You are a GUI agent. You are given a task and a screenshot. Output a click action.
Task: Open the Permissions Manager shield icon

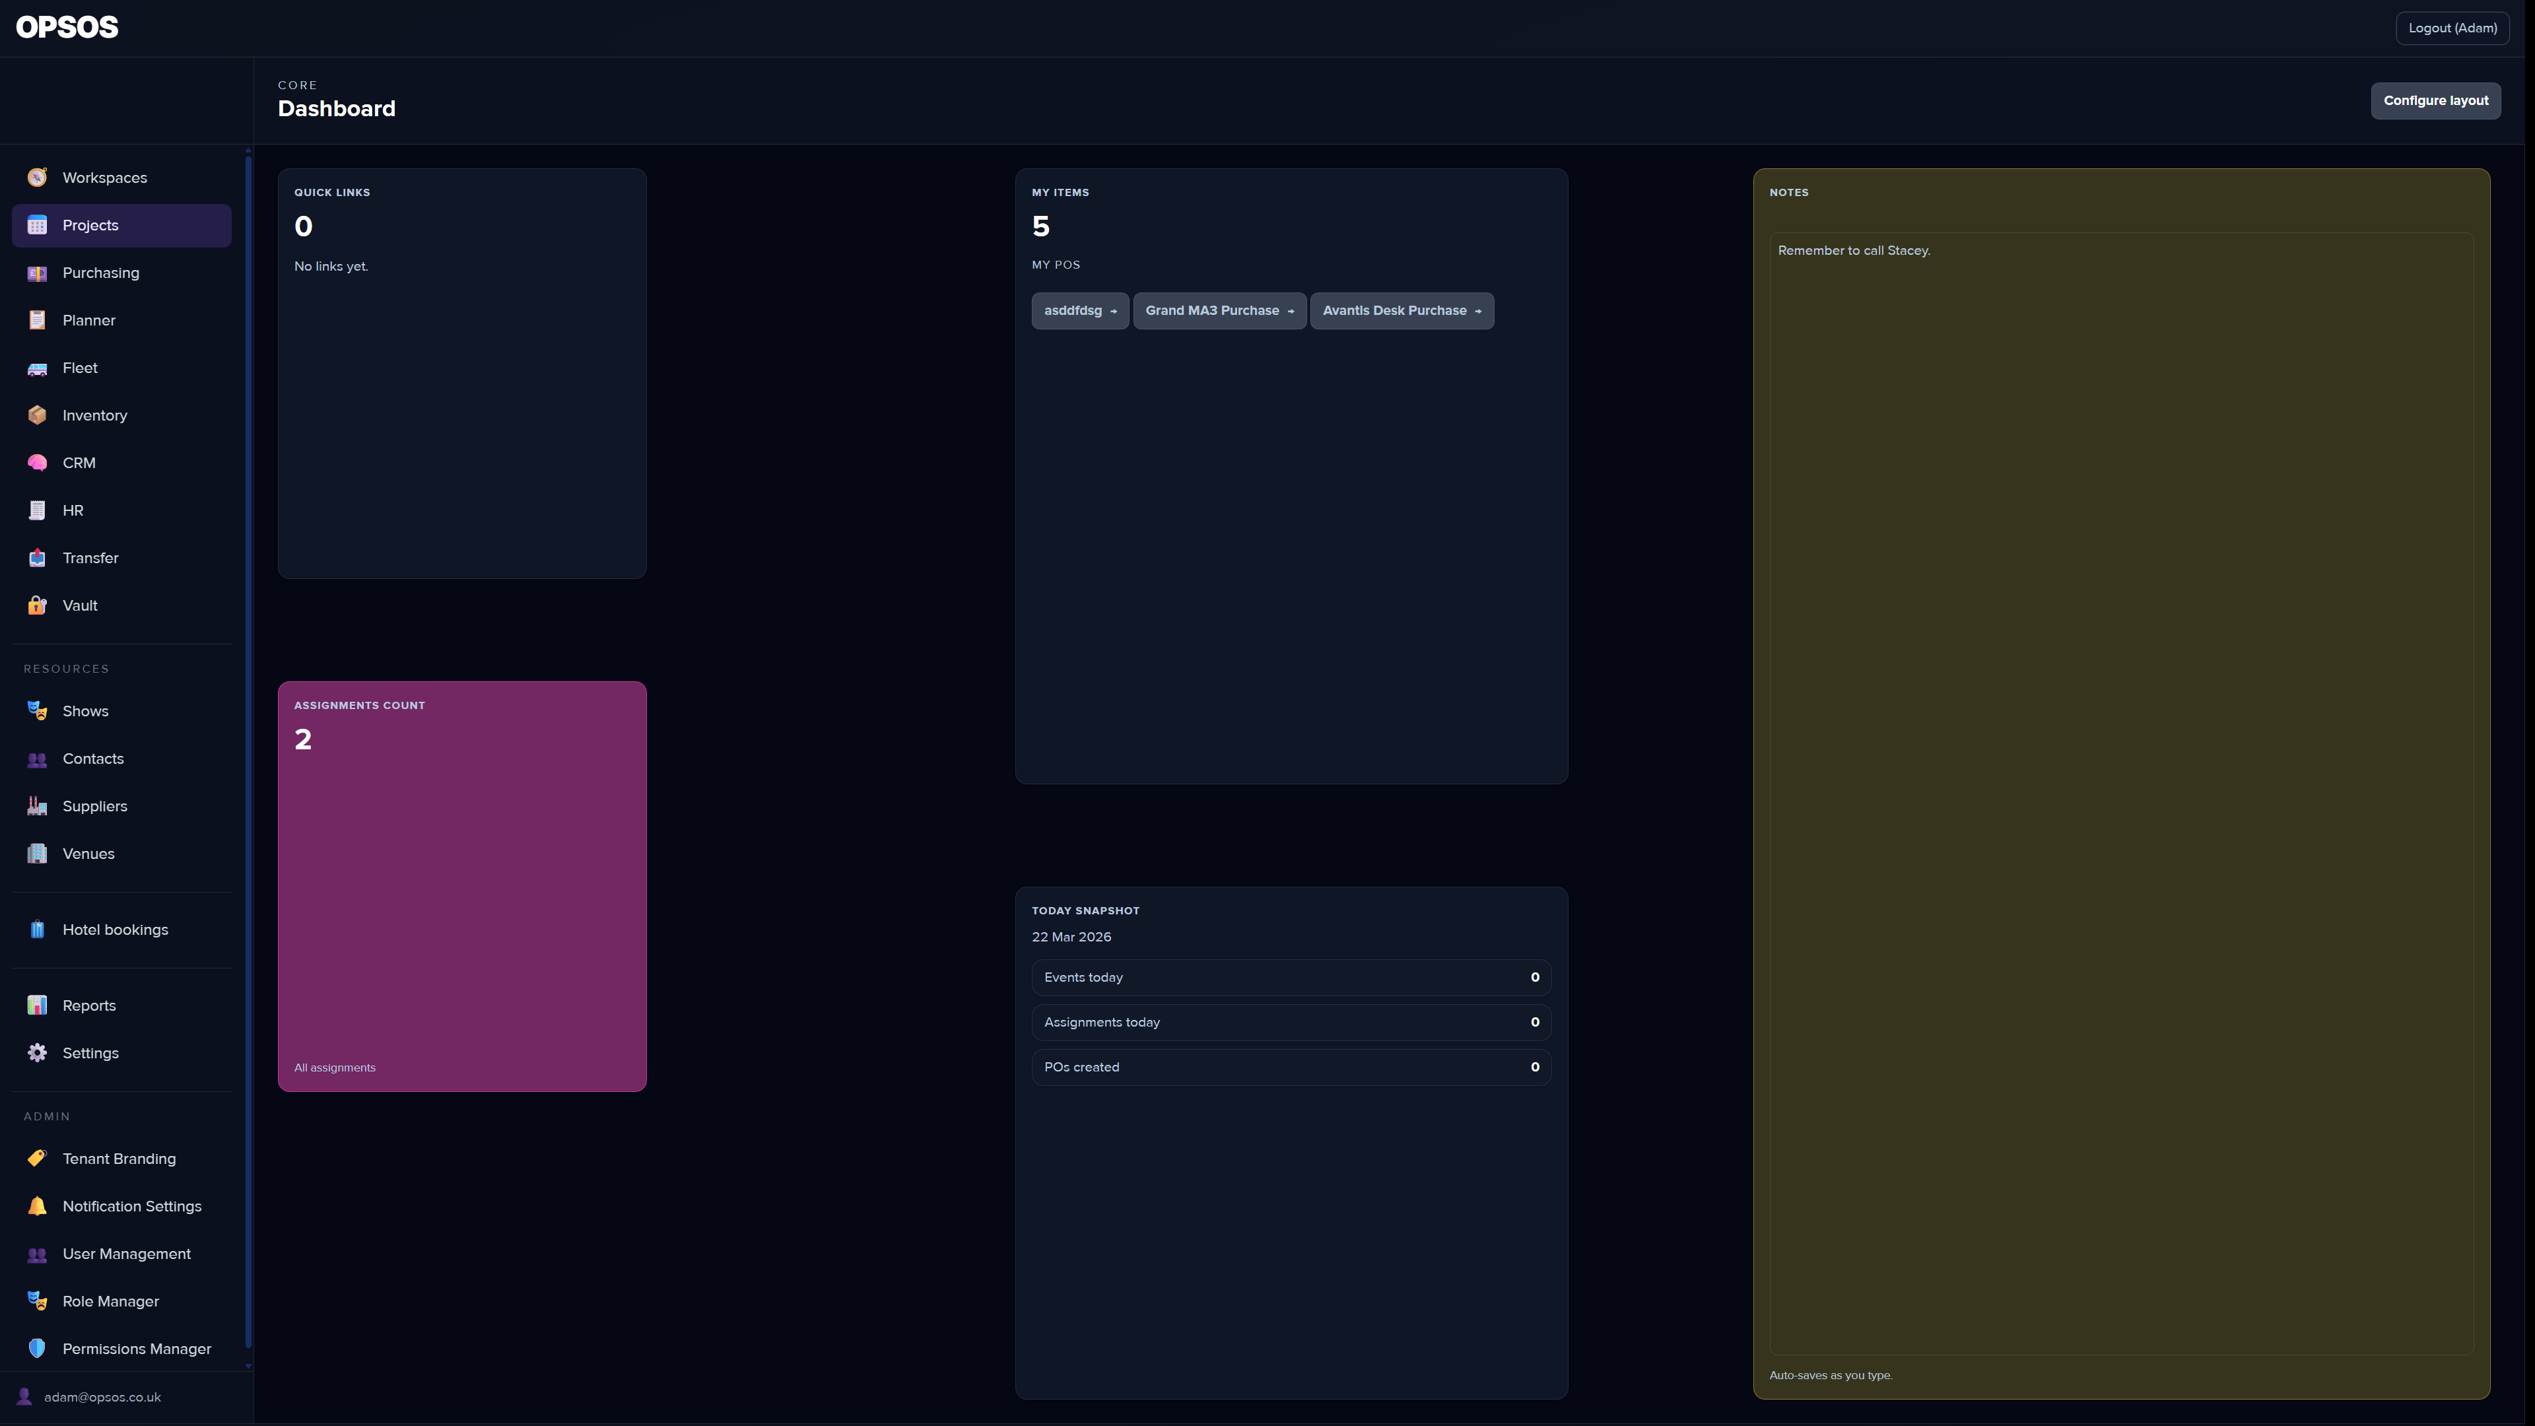36,1348
